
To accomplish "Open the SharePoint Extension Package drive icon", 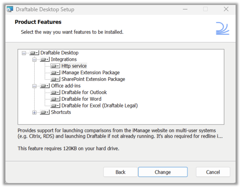I will (55, 79).
